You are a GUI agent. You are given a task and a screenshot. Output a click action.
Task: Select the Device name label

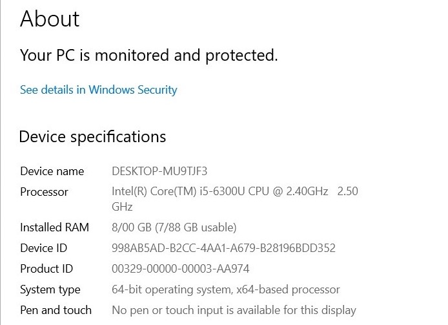click(52, 171)
